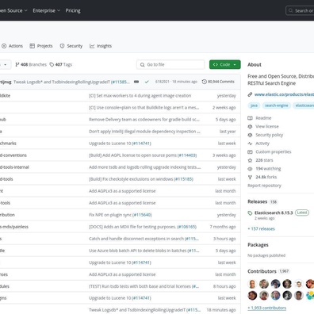Click the tag icon beside Elasticsearch 8.15.3
This screenshot has width=314, height=314.
[250, 213]
